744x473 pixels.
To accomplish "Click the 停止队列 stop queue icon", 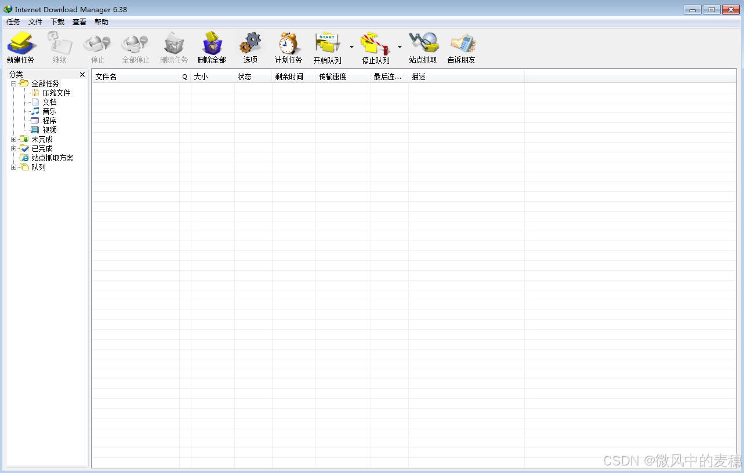I will pyautogui.click(x=376, y=43).
